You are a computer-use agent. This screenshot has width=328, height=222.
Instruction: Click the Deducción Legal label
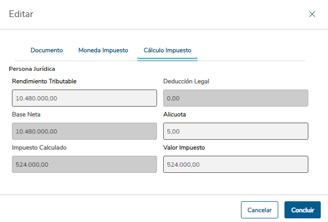(186, 81)
